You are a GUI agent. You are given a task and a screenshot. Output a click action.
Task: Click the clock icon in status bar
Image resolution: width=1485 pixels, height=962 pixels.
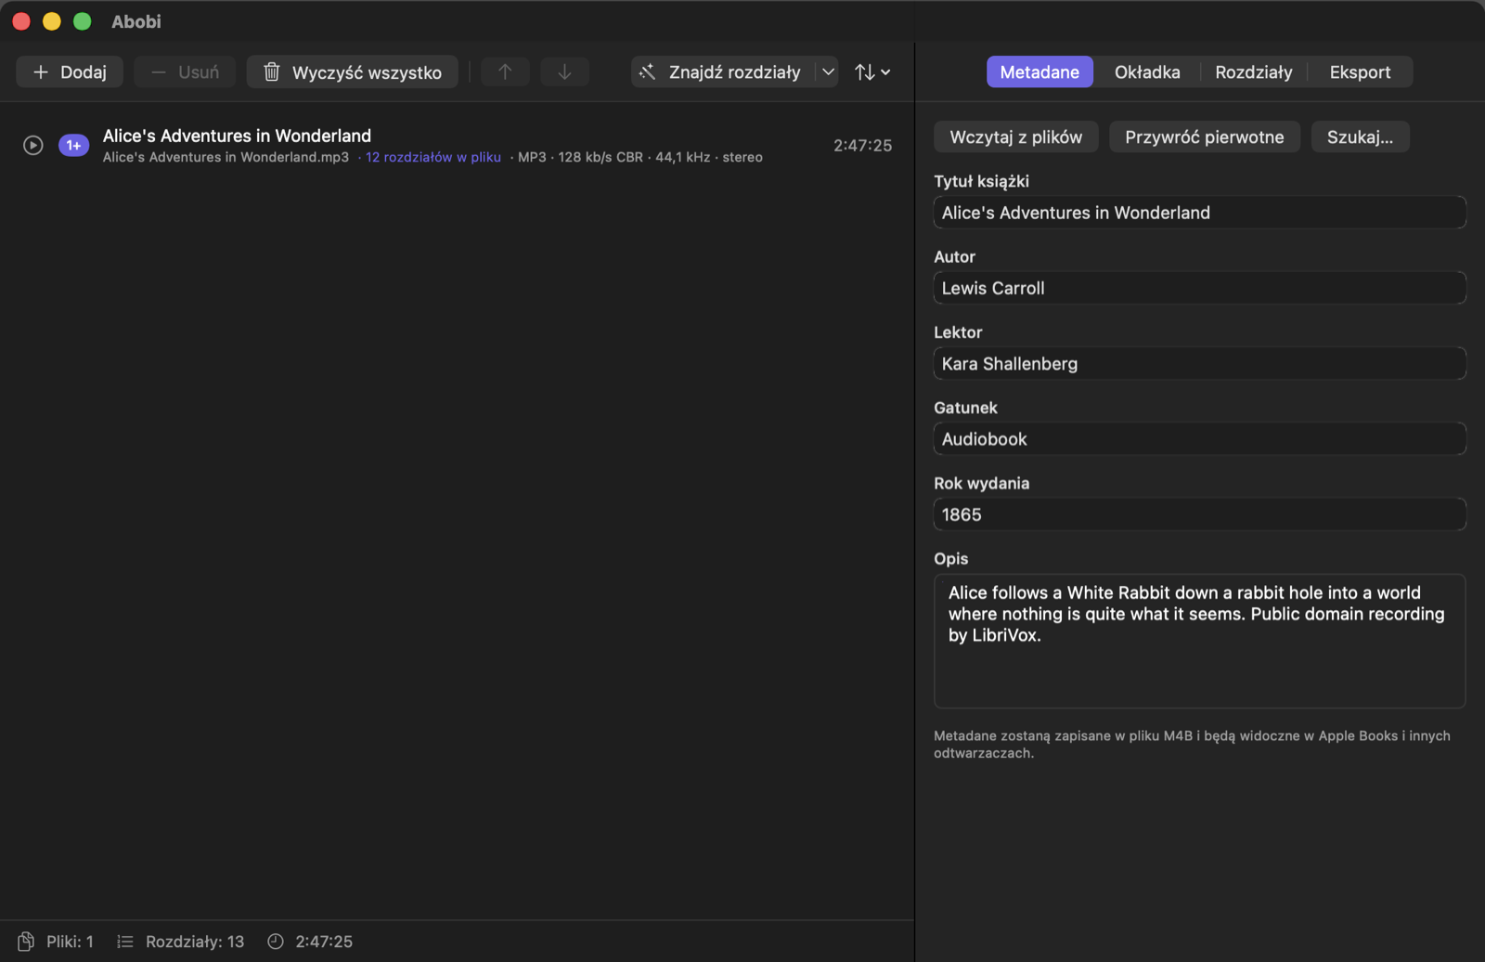click(276, 942)
